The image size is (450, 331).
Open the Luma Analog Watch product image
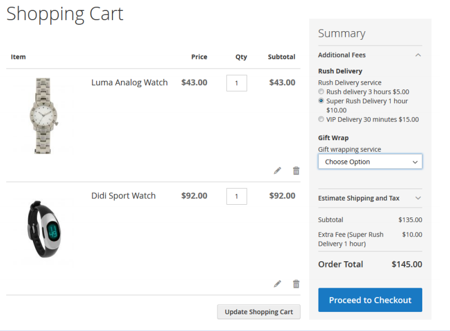pos(44,115)
